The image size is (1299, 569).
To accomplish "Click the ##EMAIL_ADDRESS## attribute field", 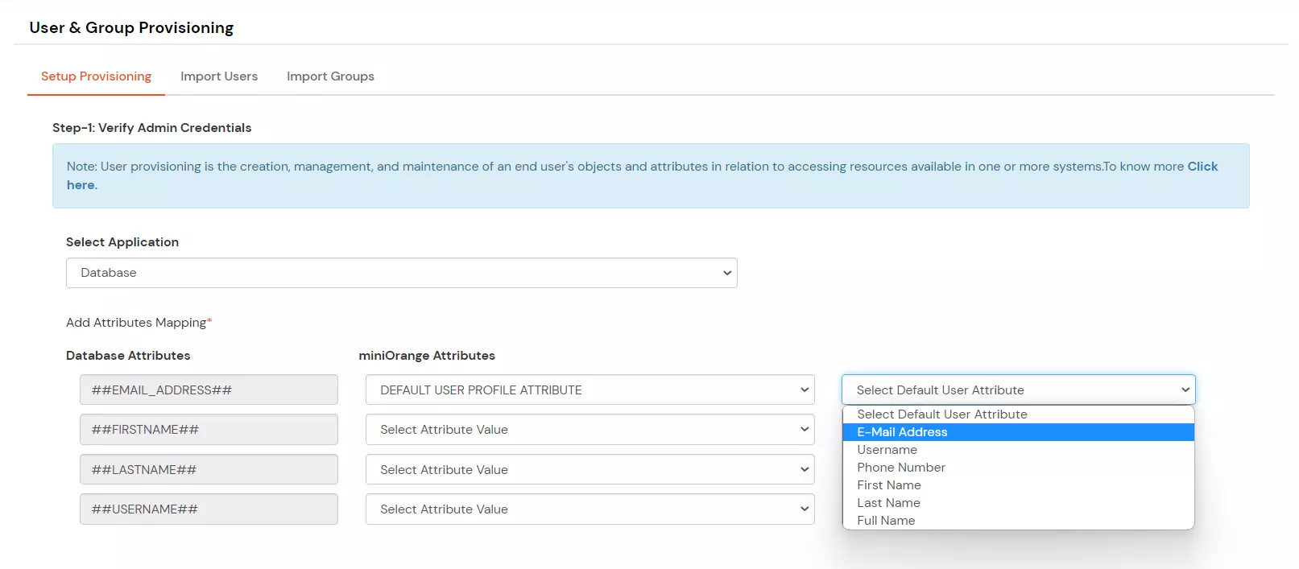I will [209, 390].
